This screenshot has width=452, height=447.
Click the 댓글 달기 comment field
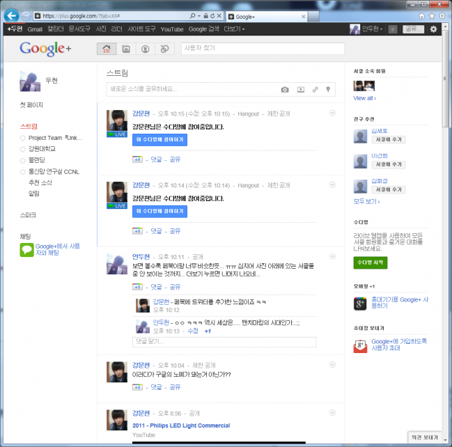tap(224, 342)
